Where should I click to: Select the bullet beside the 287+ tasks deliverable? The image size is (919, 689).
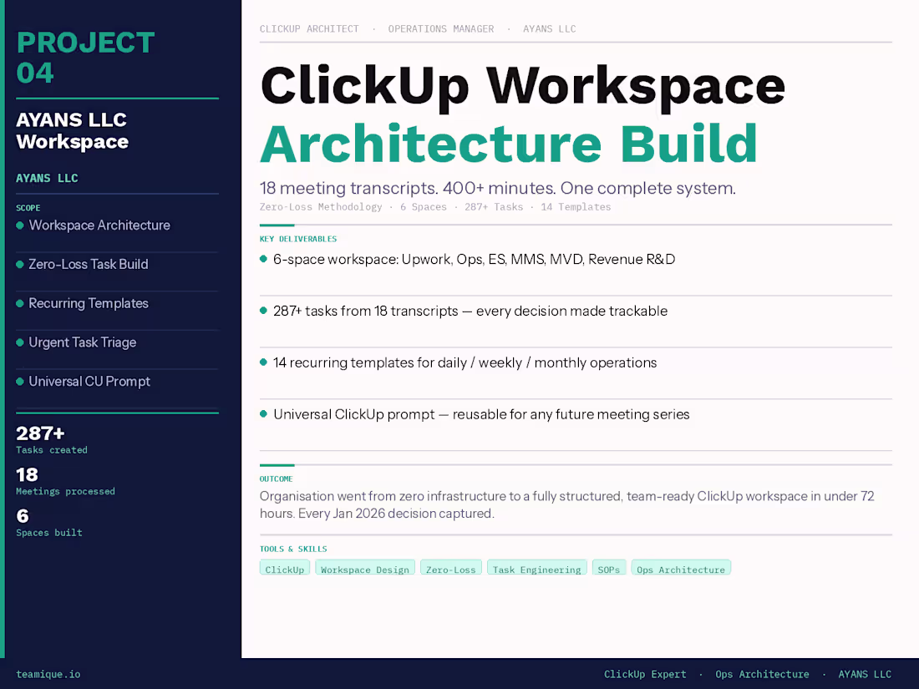tap(263, 311)
